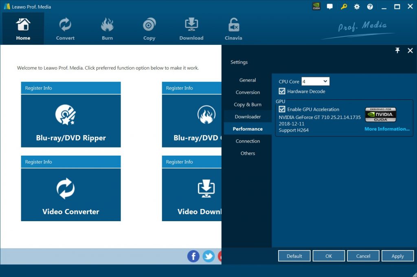This screenshot has width=417, height=277.
Task: Open help via the question mark icon
Action: [x=369, y=7]
